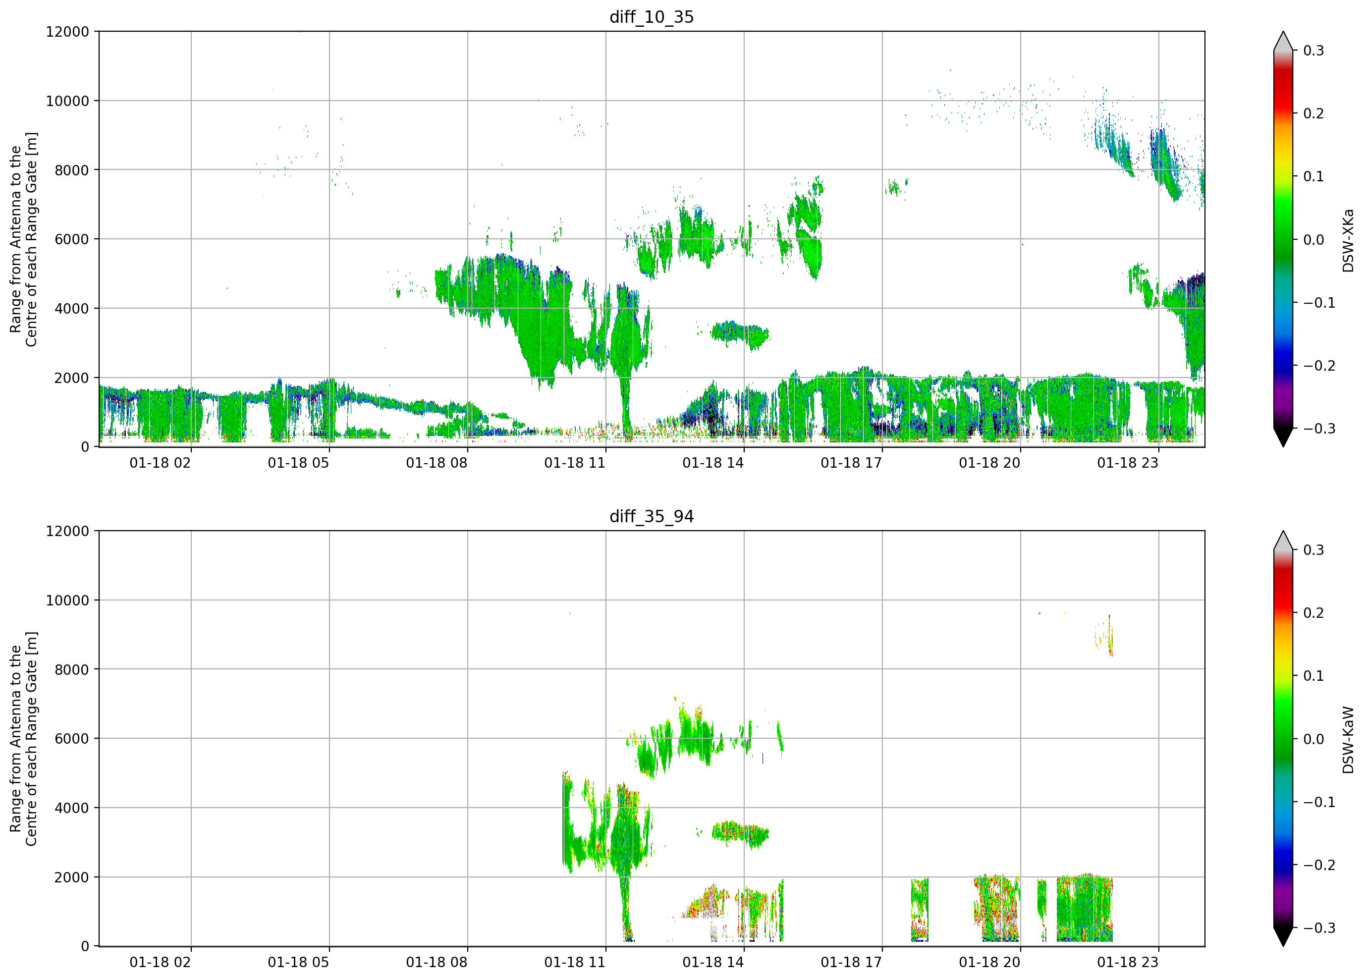Click the DSW-KaW colorbar gradient
1365x980 pixels.
coord(1283,738)
